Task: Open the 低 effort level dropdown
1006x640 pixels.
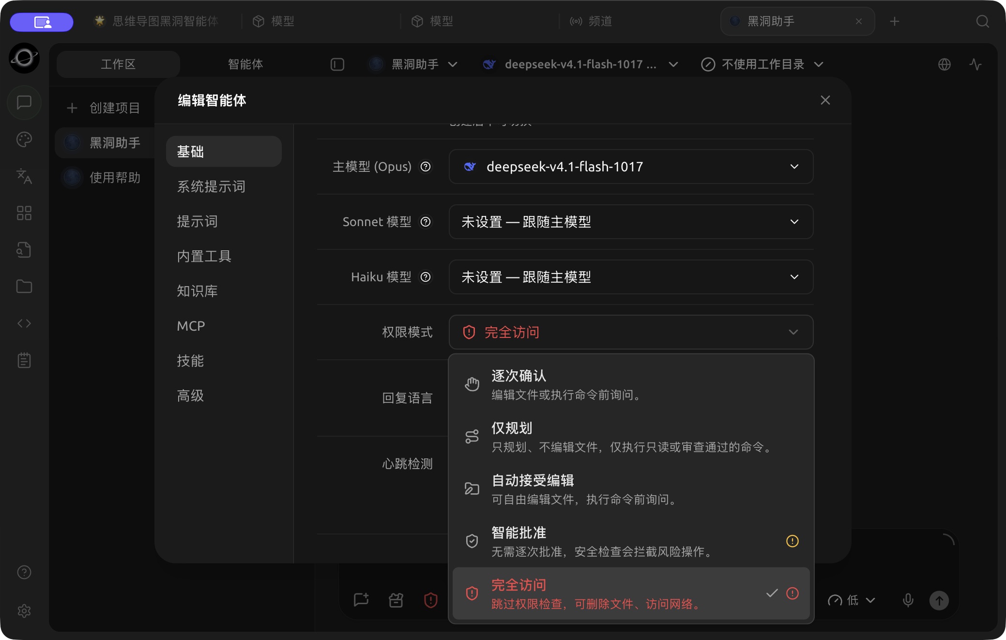Action: [852, 600]
